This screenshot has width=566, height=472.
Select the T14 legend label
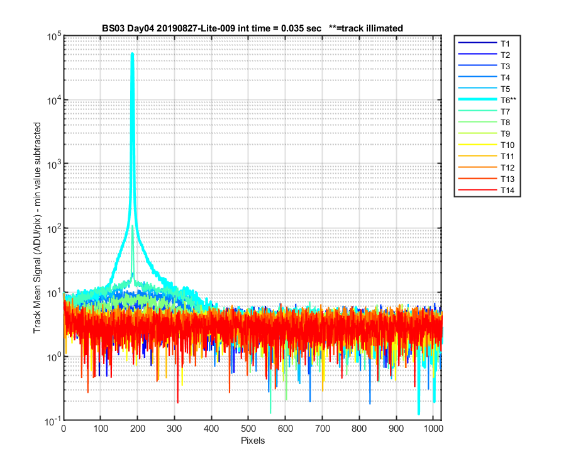(x=507, y=190)
